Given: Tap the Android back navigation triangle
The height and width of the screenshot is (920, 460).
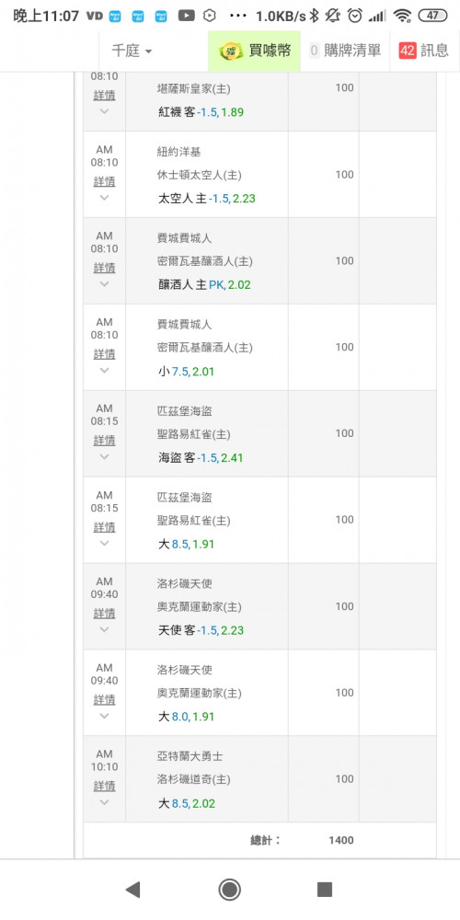Looking at the screenshot, I should point(133,890).
